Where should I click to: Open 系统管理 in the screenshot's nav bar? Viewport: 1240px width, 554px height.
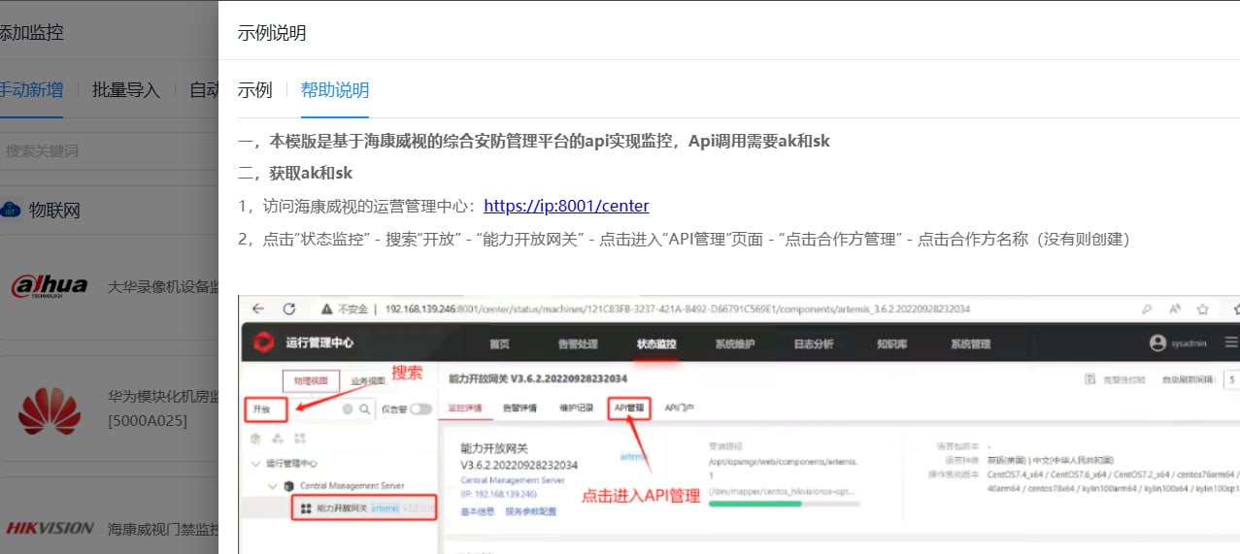970,343
